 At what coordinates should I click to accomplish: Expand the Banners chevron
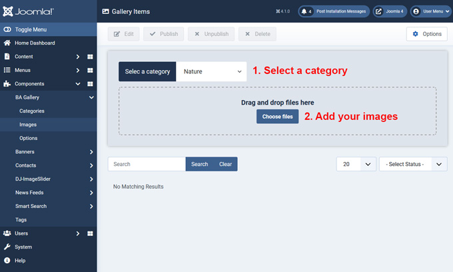pos(91,152)
